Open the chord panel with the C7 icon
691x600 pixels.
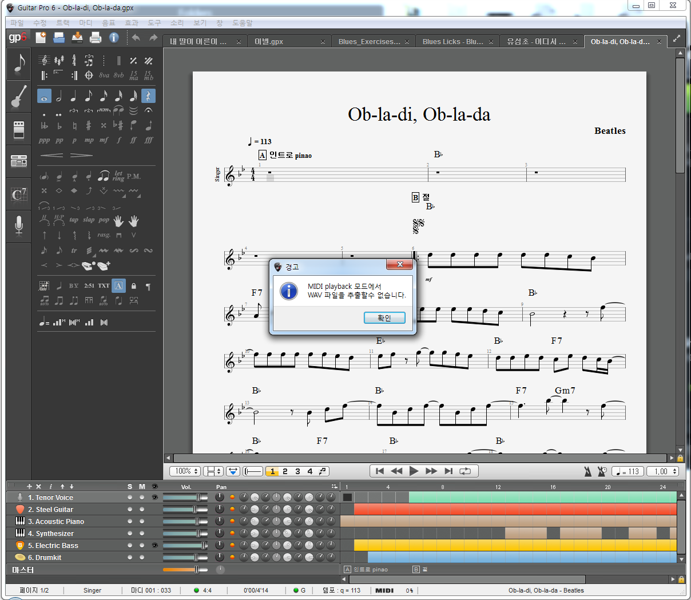coord(19,195)
